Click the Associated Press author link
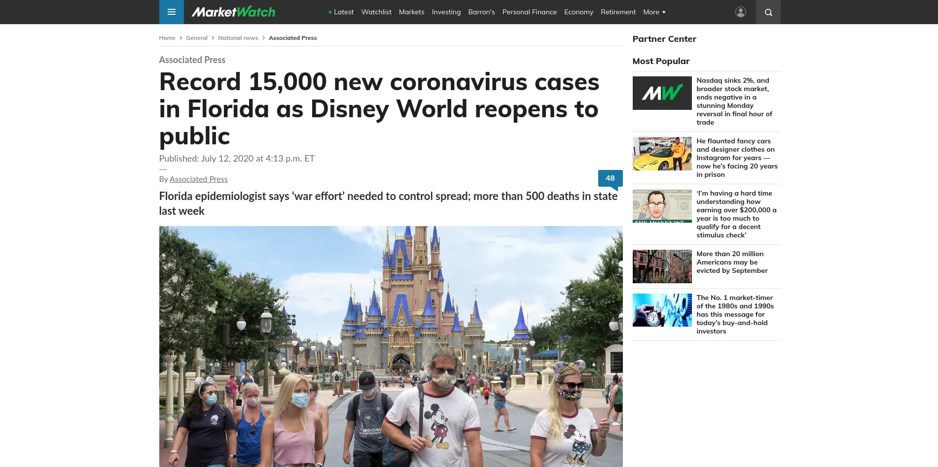Screen dimensions: 938x467 pos(198,179)
